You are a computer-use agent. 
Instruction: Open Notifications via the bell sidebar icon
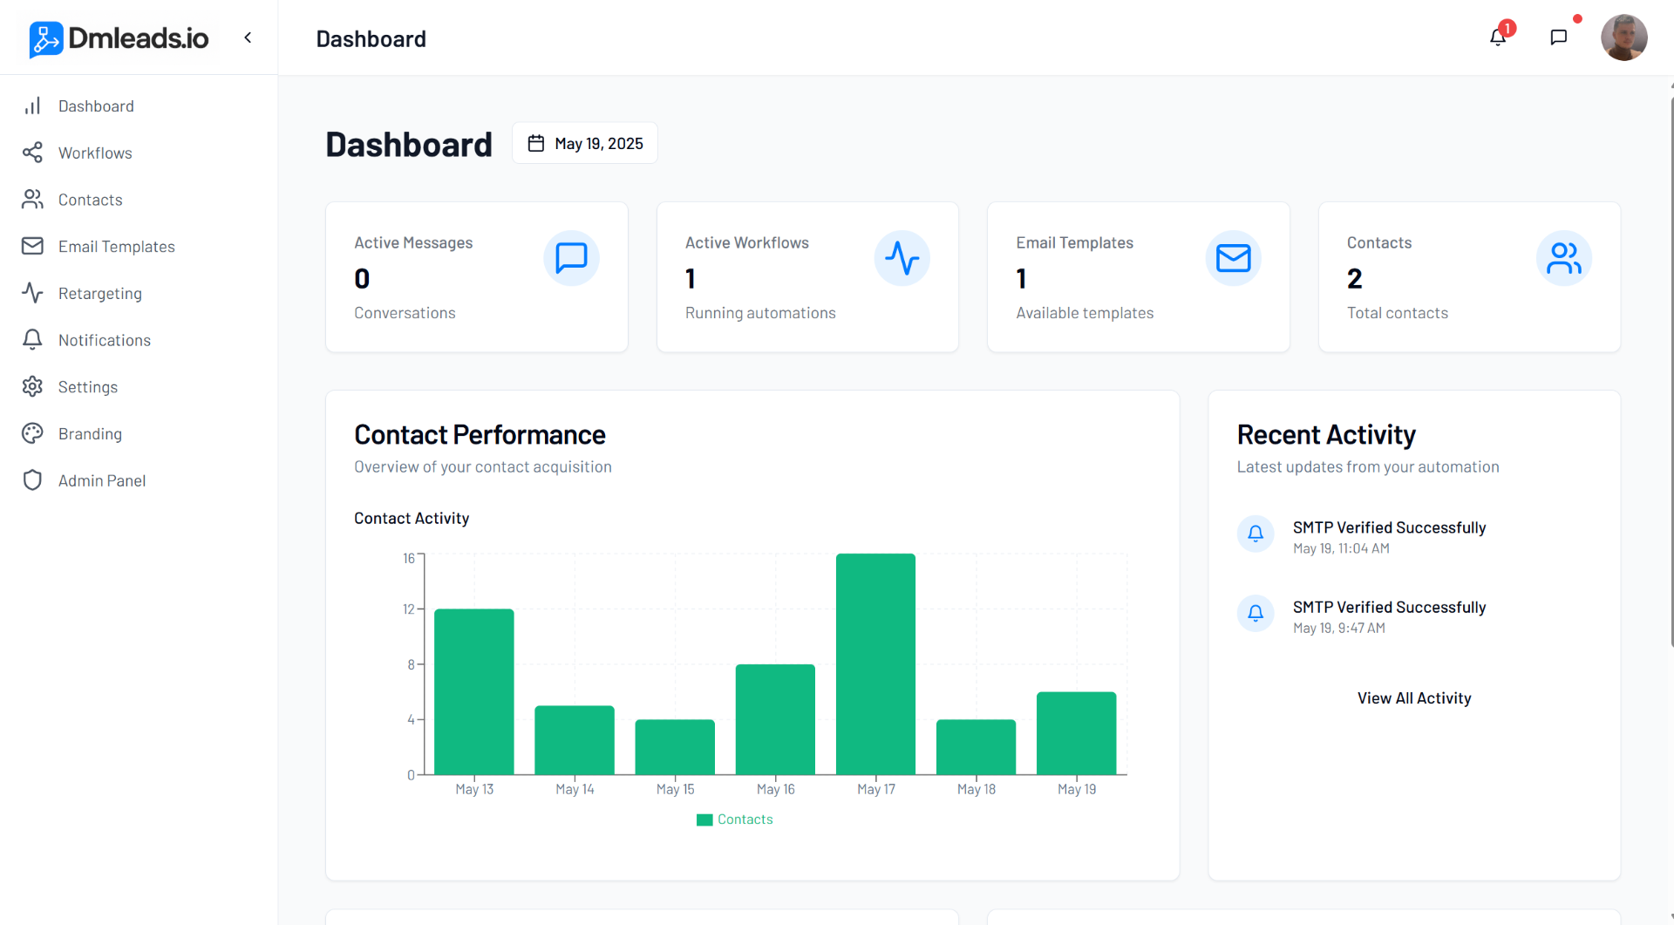pyautogui.click(x=32, y=340)
